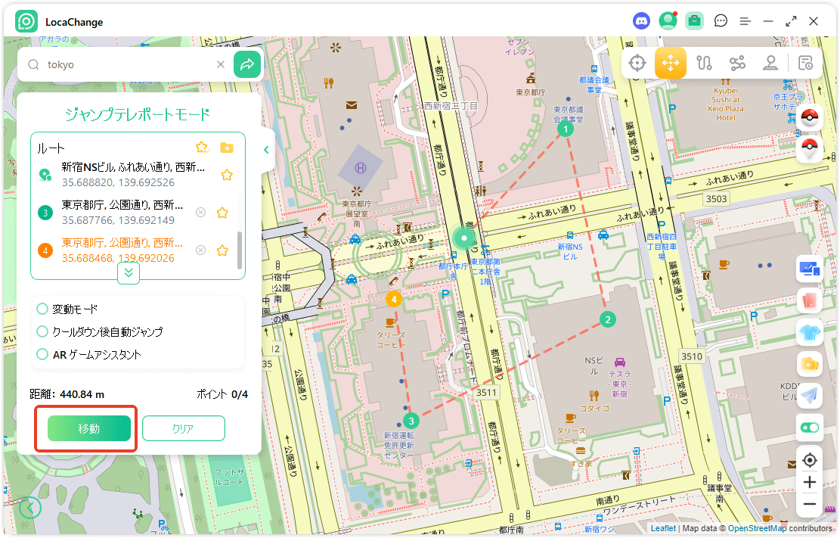
Task: Click the クリア clear button
Action: point(183,428)
